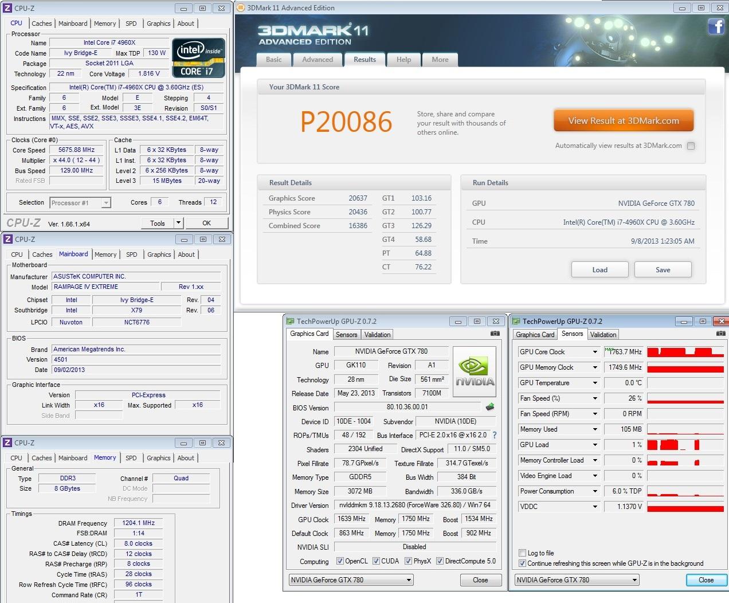
Task: Click the GPU-Z title icon of Graphics Card window
Action: coord(290,322)
